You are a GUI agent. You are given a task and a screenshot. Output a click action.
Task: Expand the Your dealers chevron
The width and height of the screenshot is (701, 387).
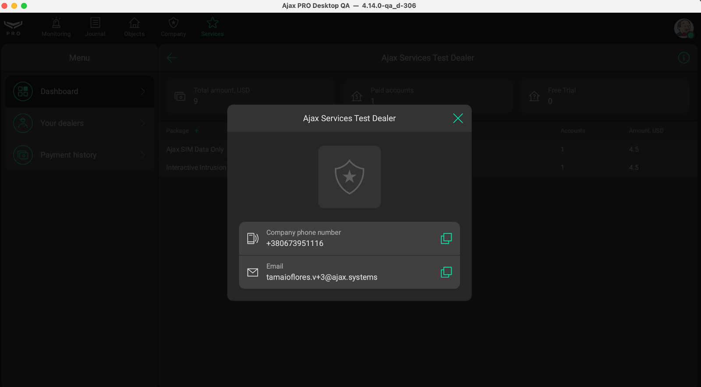pos(143,123)
